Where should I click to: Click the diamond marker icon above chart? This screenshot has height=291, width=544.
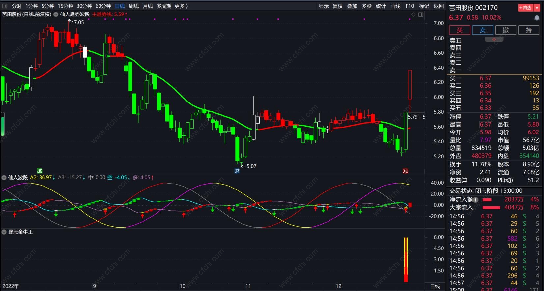pyautogui.click(x=413, y=15)
